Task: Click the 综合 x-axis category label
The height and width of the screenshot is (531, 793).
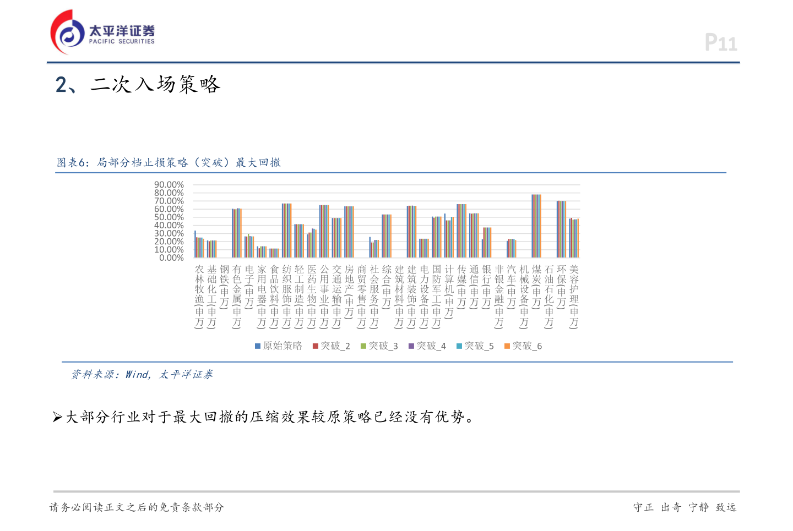Action: coord(387,287)
